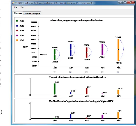Image resolution: width=136 pixels, height=126 pixels.
Task: Minimize the visualization window
Action: (120, 2)
